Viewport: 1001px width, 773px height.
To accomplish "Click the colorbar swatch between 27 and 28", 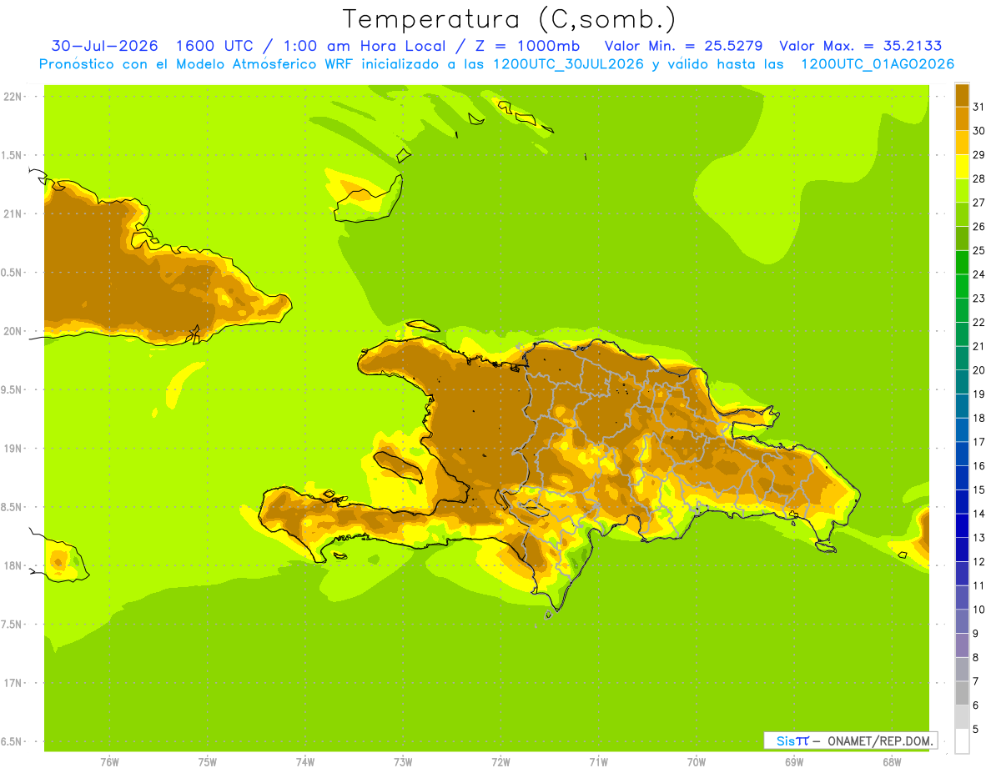I will pos(962,190).
